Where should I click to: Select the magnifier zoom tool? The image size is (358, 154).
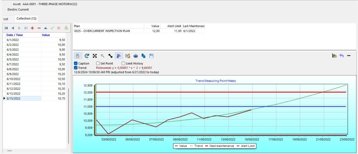coord(102,56)
